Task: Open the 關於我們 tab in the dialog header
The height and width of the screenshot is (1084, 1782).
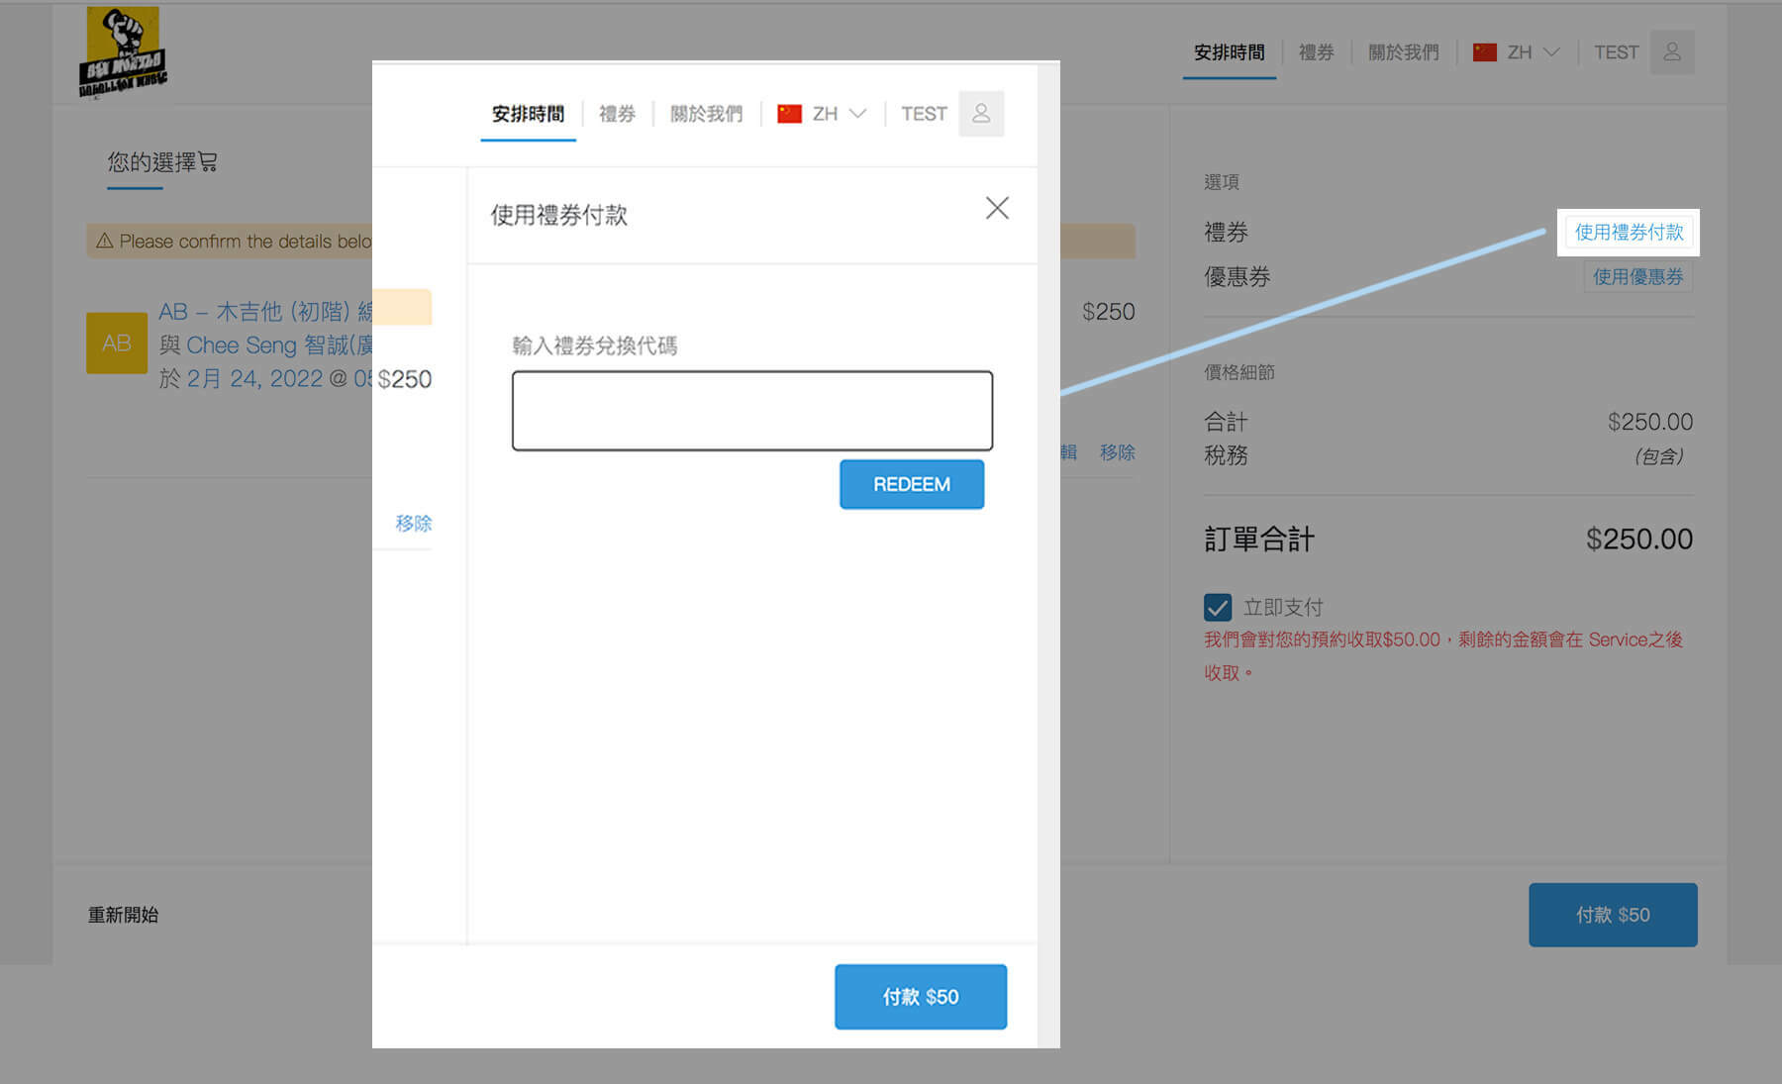Action: (706, 114)
